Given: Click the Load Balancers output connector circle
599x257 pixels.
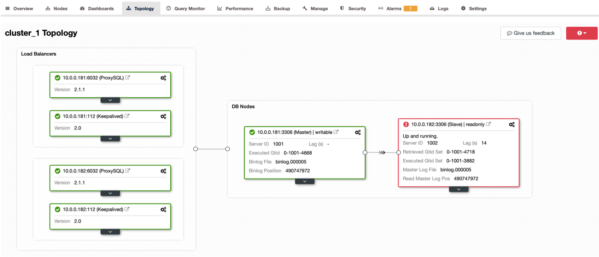Looking at the screenshot, I should click(x=196, y=149).
